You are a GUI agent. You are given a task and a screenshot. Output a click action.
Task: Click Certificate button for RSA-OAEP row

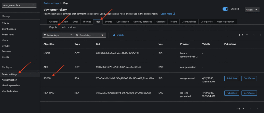pos(249,93)
